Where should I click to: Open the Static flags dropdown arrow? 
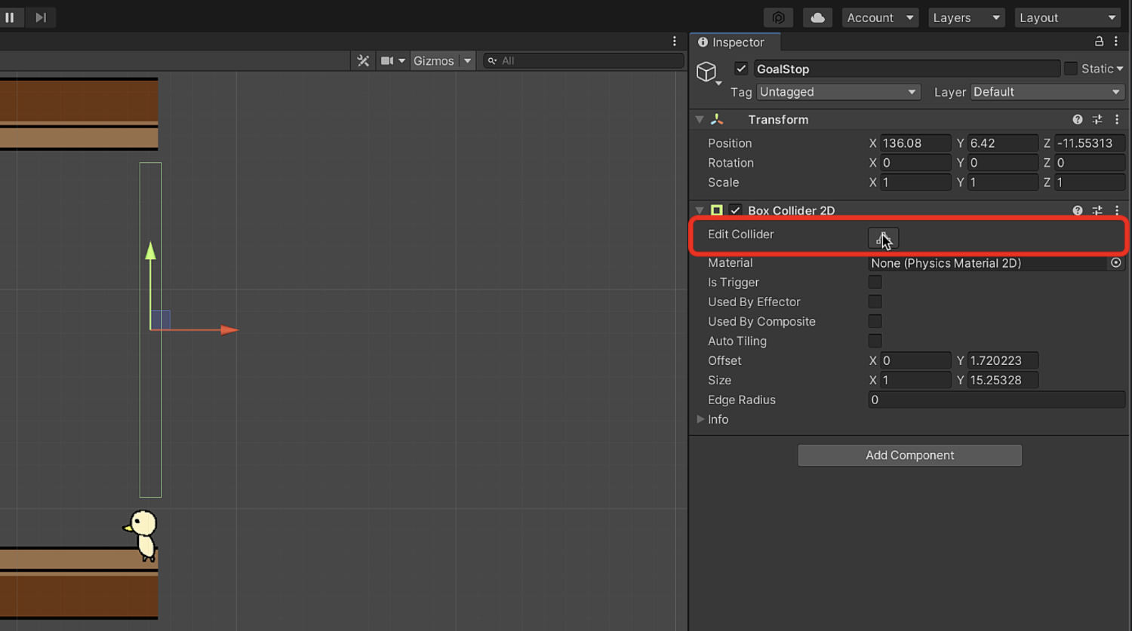tap(1120, 69)
